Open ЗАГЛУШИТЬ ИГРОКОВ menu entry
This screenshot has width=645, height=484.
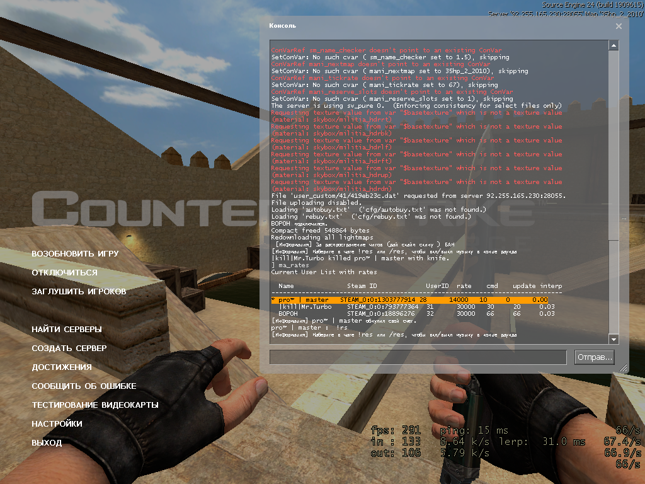coord(79,291)
